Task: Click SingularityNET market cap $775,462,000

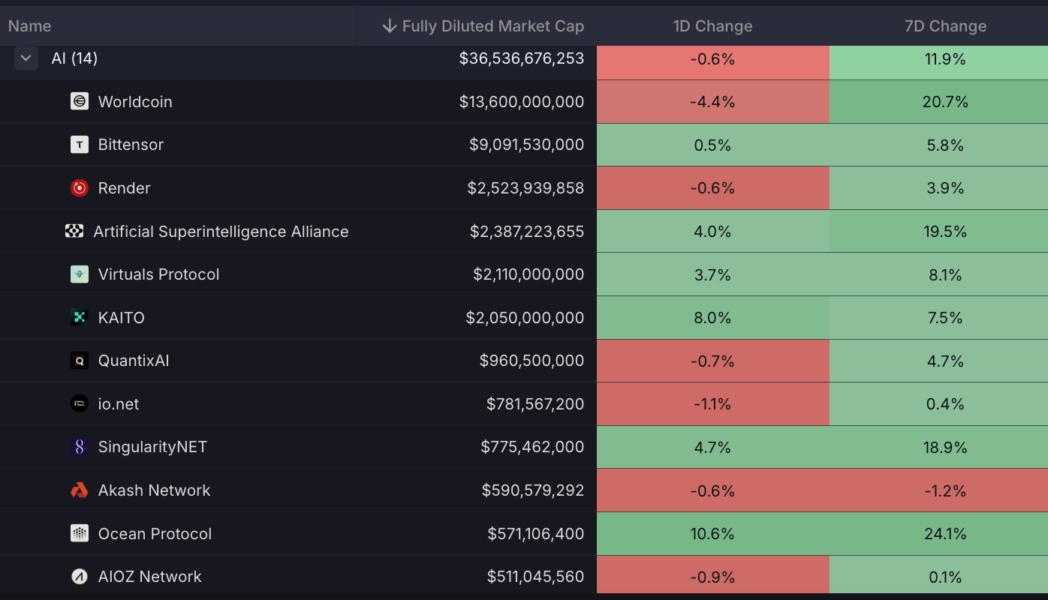Action: [533, 447]
